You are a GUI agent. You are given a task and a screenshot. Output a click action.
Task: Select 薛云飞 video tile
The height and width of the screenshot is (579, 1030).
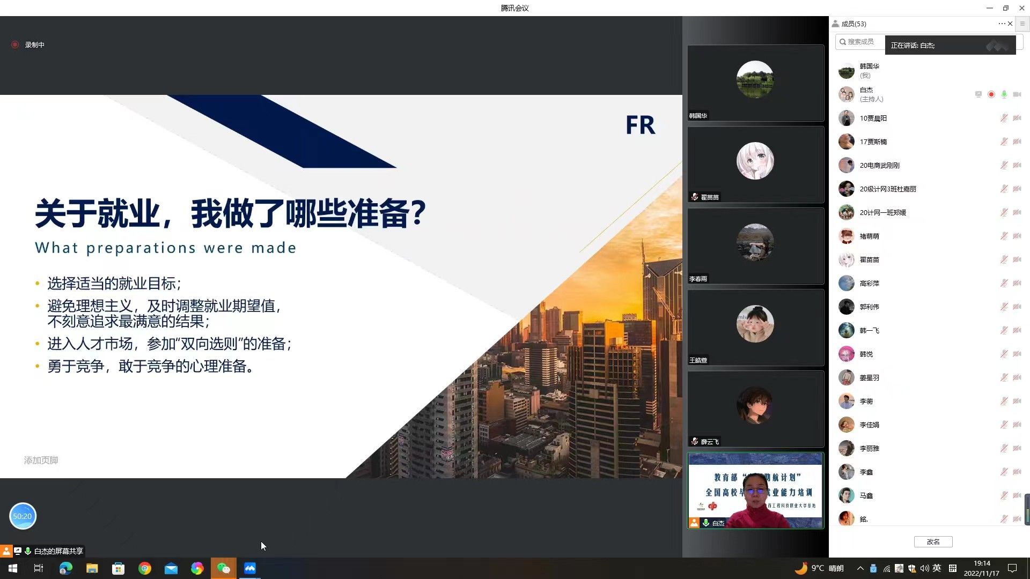(x=755, y=409)
